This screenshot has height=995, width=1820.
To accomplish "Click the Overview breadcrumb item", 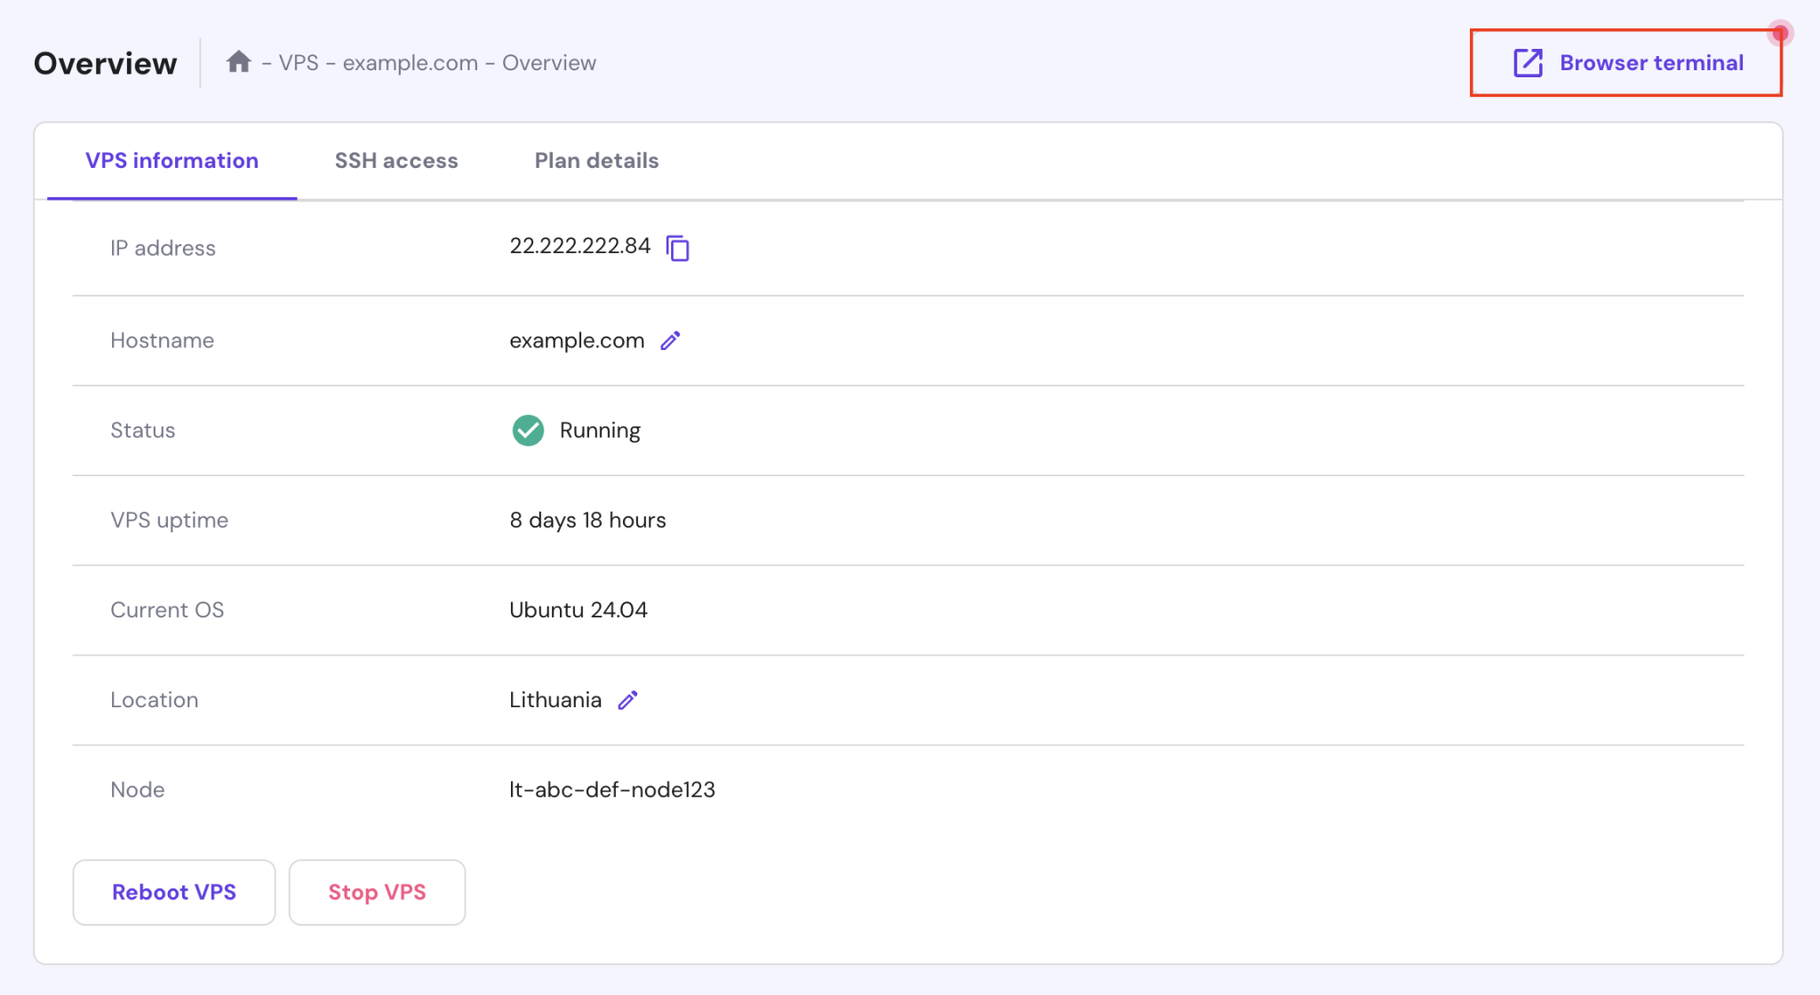I will (548, 63).
